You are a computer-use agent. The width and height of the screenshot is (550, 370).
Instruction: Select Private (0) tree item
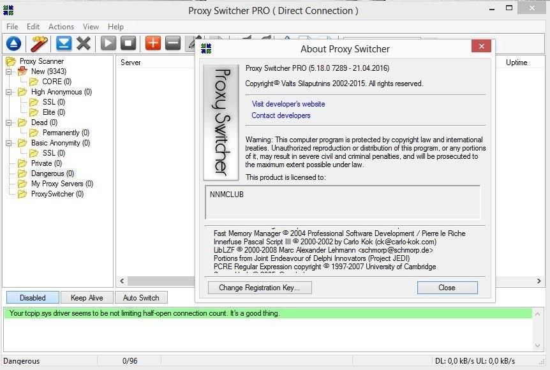[47, 163]
